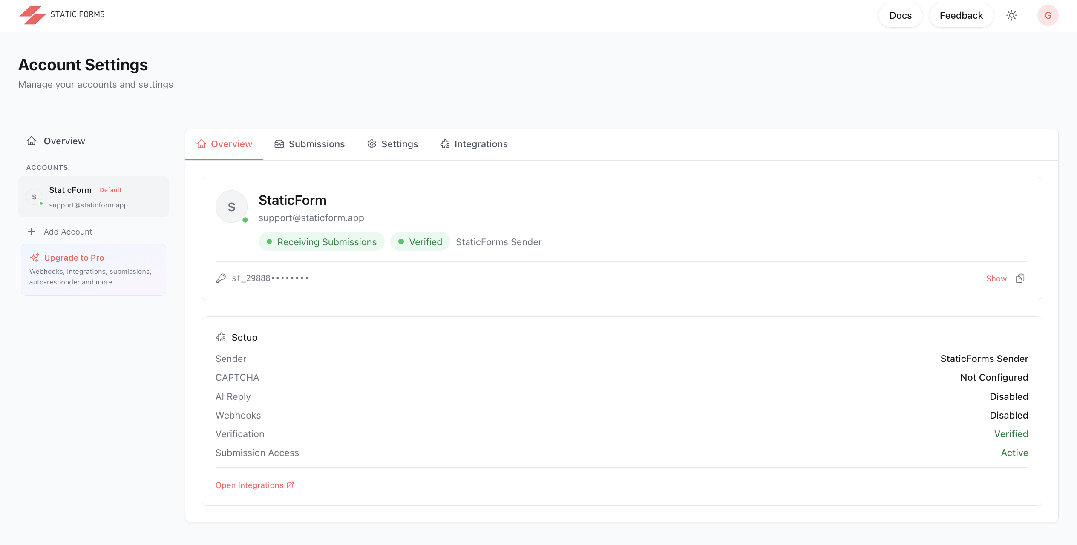
Task: Click the Submission Access row label
Action: 257,453
